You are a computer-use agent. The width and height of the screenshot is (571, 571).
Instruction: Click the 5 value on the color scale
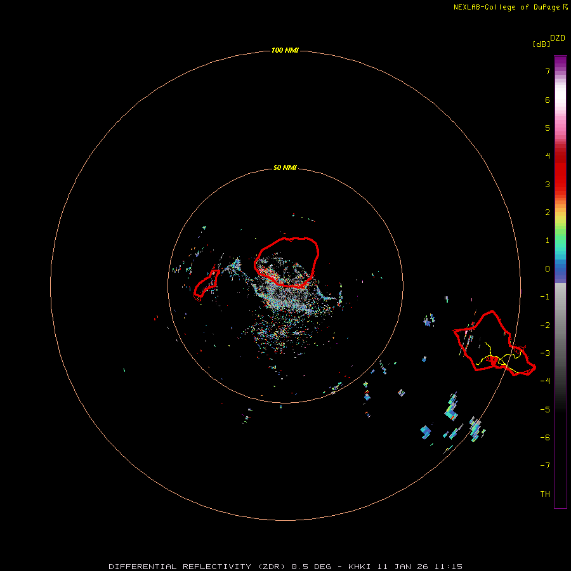point(548,128)
